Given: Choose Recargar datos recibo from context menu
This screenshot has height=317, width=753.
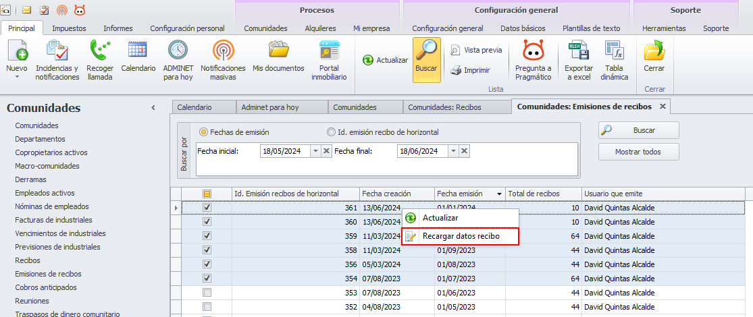Looking at the screenshot, I should pyautogui.click(x=461, y=236).
